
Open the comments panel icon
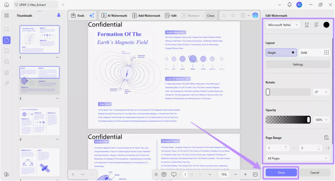click(7, 62)
